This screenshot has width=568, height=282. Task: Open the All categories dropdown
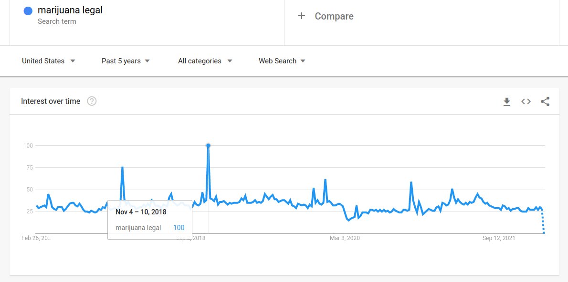(x=205, y=61)
